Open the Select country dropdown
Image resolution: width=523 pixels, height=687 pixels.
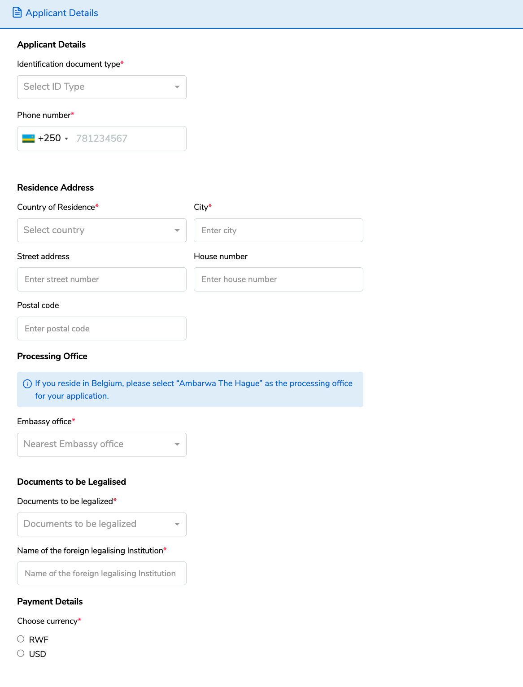102,230
